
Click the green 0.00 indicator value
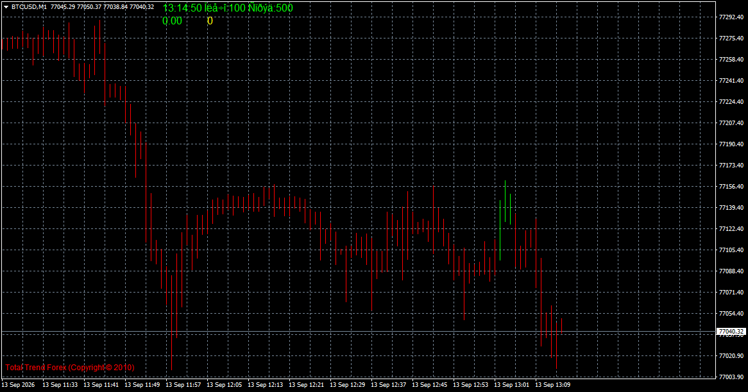click(172, 21)
